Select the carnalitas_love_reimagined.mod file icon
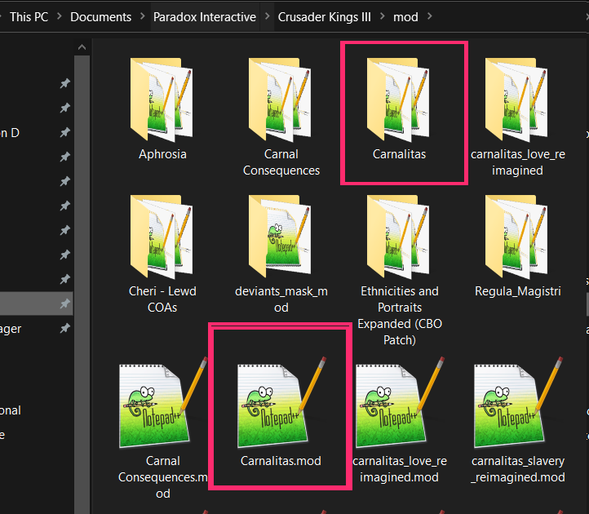This screenshot has width=589, height=514. [x=399, y=403]
